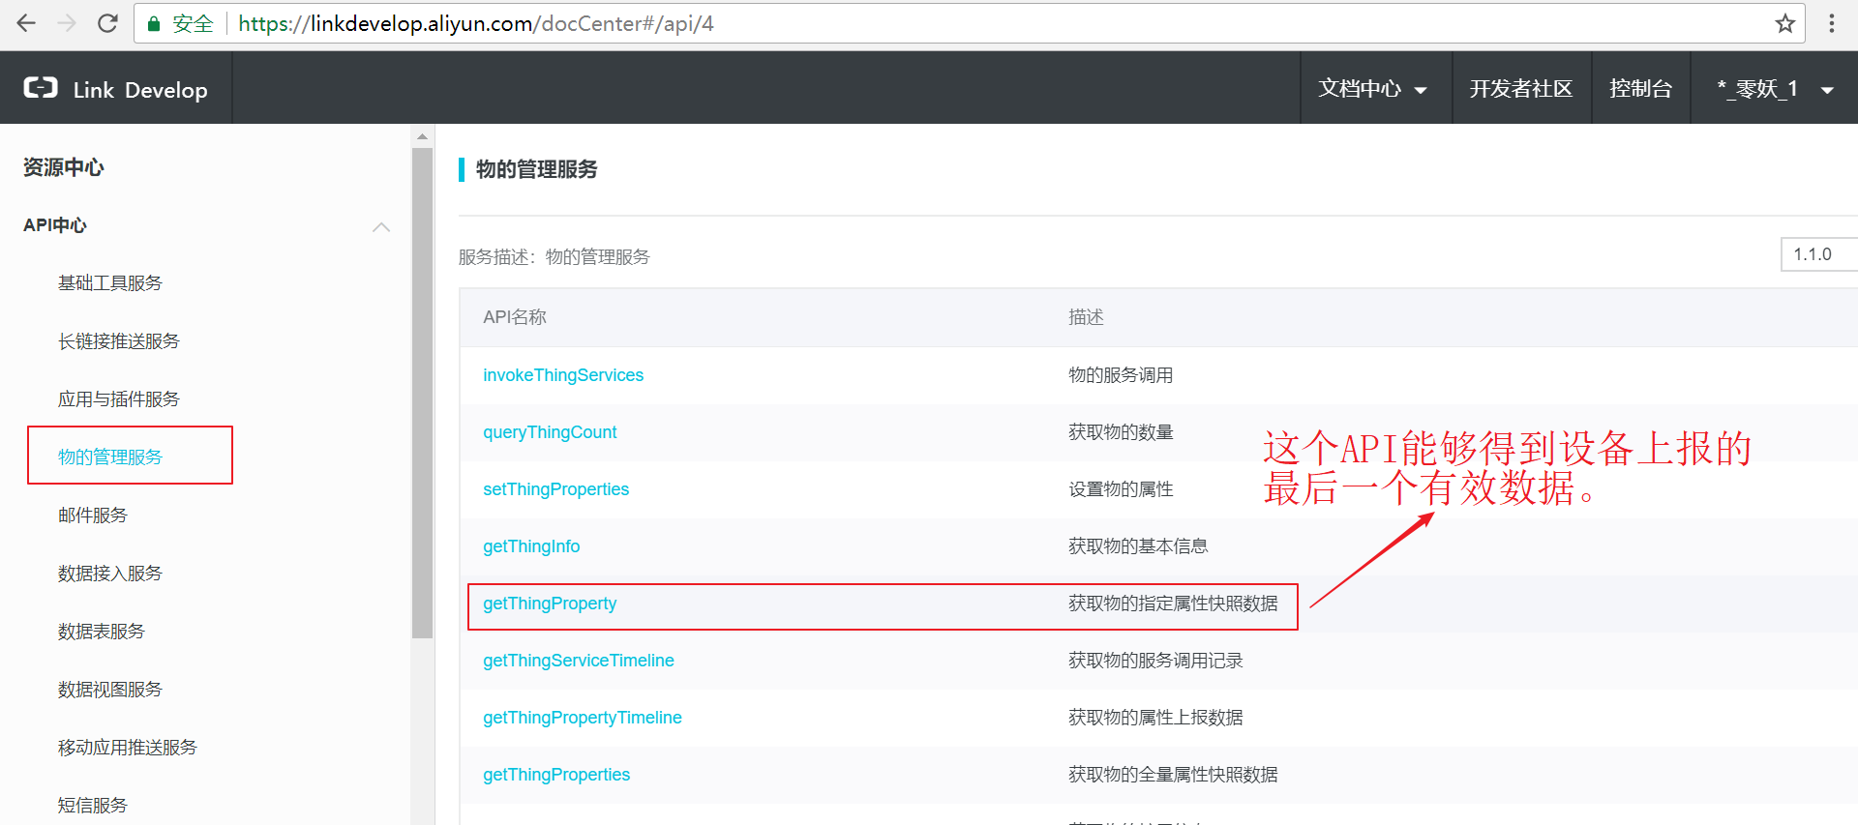The image size is (1858, 825).
Task: Click the address bar URL
Action: [x=476, y=23]
